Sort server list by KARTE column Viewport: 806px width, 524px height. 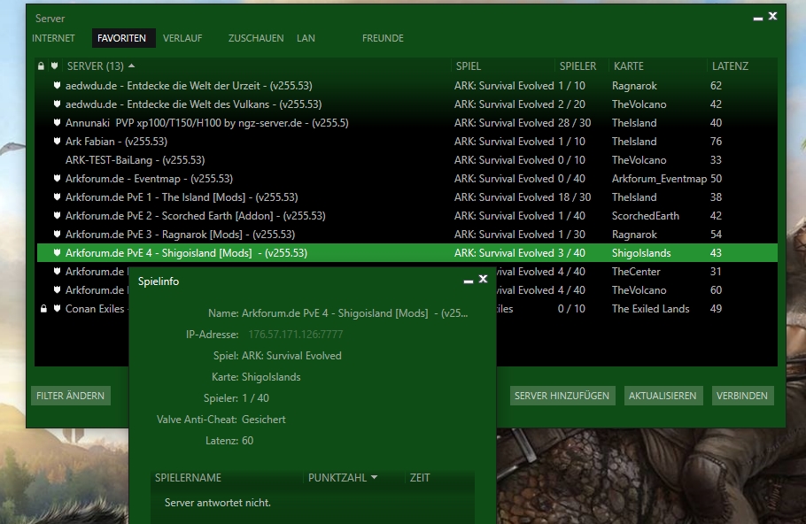point(629,65)
